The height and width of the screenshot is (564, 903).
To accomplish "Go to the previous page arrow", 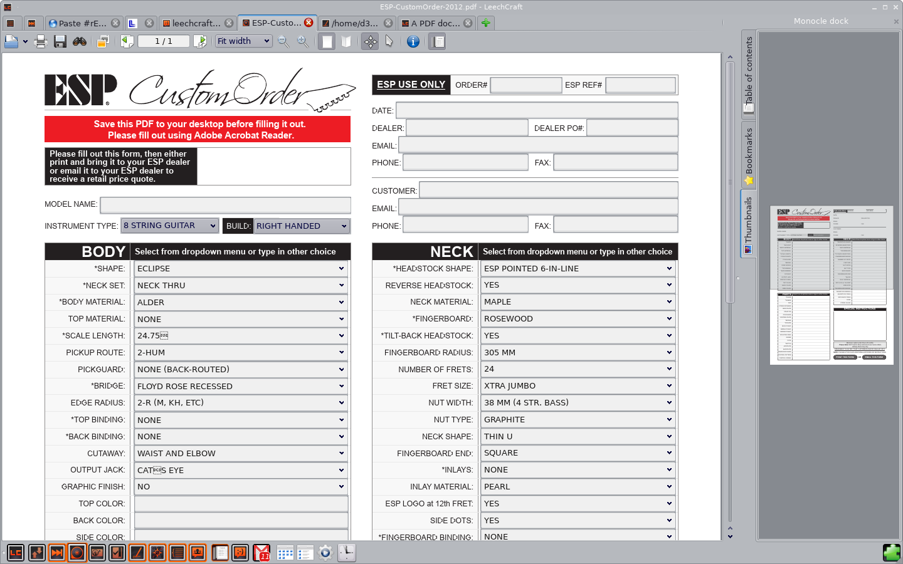I will point(127,41).
